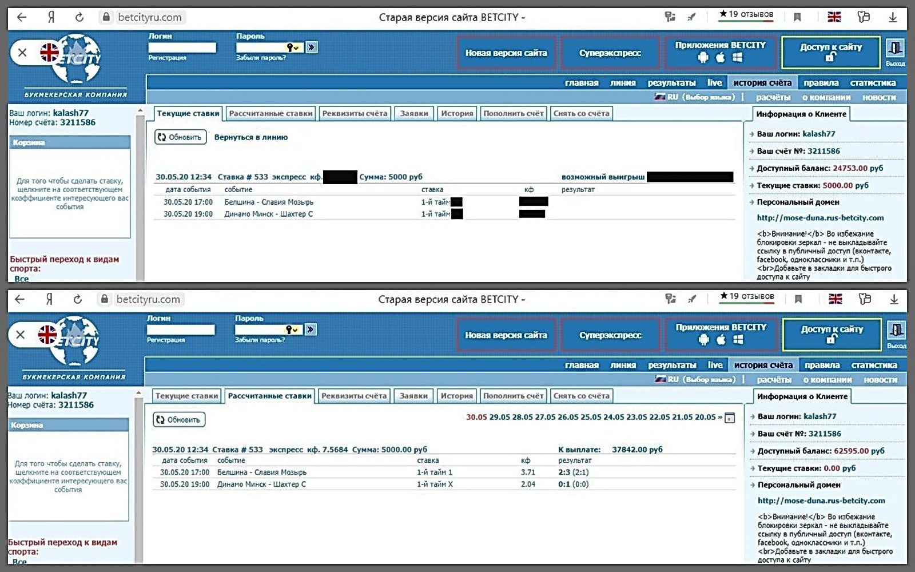915x572 pixels.
Task: Select статистика in bottom page navigation
Action: pos(874,365)
